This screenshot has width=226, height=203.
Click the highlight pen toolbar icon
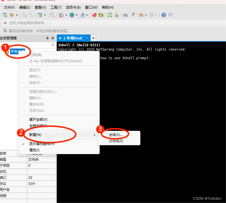132,15
